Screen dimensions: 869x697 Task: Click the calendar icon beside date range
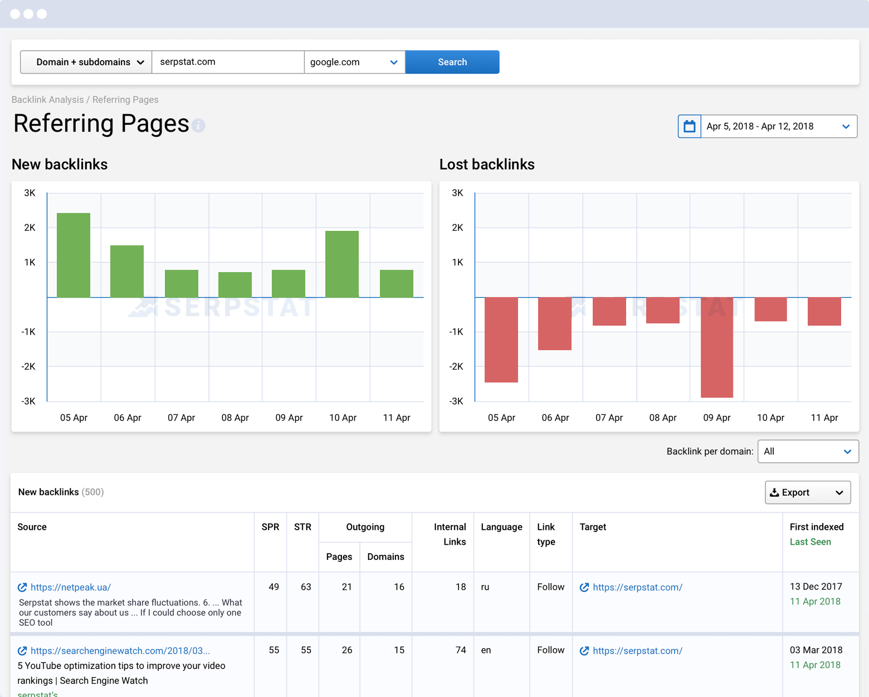tap(689, 126)
